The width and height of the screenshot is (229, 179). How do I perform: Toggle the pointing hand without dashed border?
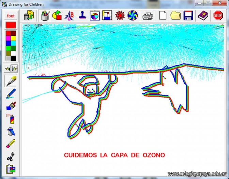[x=7, y=69]
